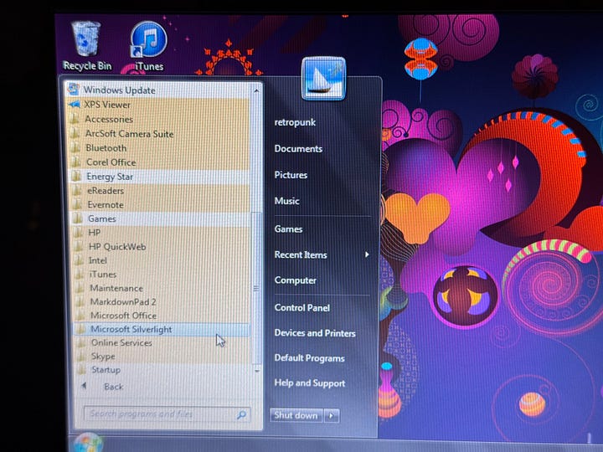
Task: Click the sailboat user account picture
Action: [323, 79]
